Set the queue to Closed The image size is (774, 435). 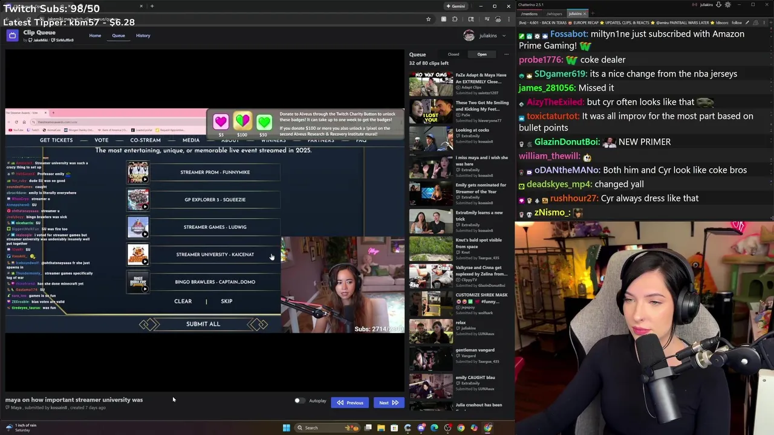(x=454, y=54)
